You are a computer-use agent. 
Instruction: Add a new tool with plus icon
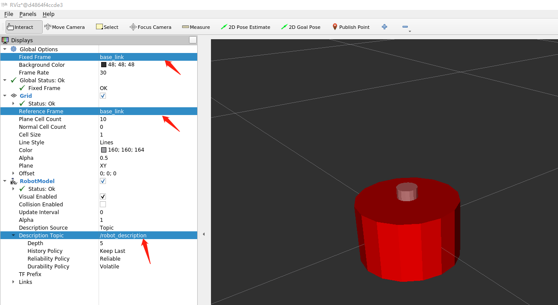[x=384, y=27]
